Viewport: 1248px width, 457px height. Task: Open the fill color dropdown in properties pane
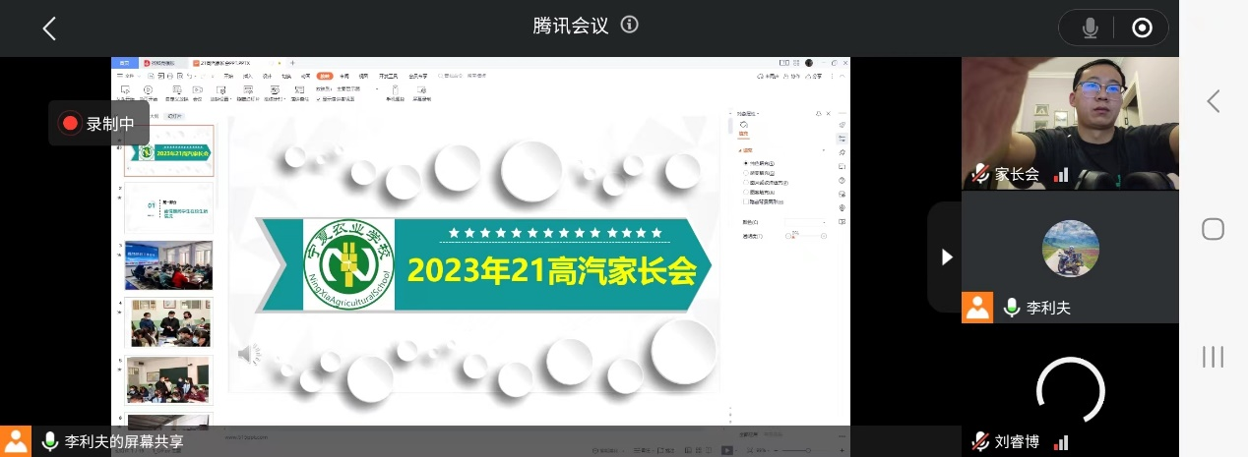[806, 222]
